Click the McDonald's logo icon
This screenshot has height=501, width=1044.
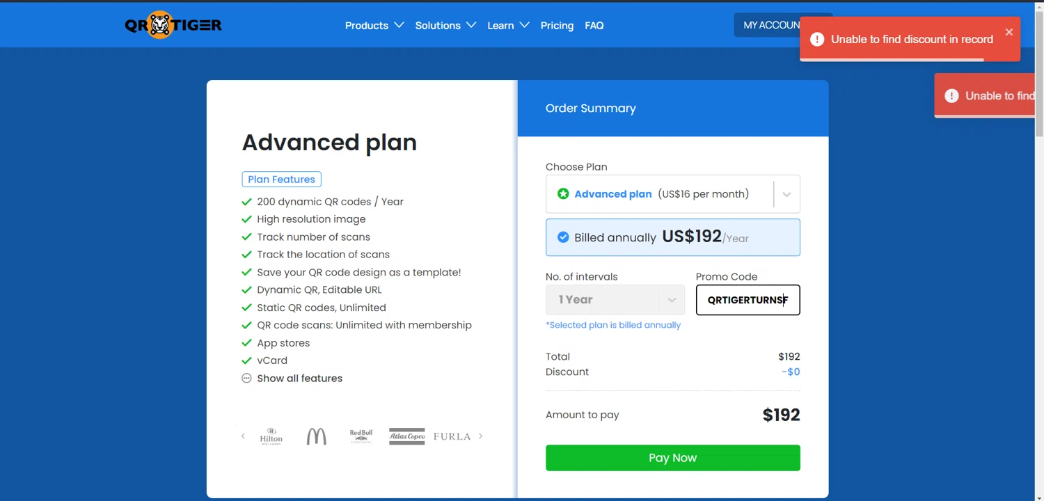click(317, 436)
